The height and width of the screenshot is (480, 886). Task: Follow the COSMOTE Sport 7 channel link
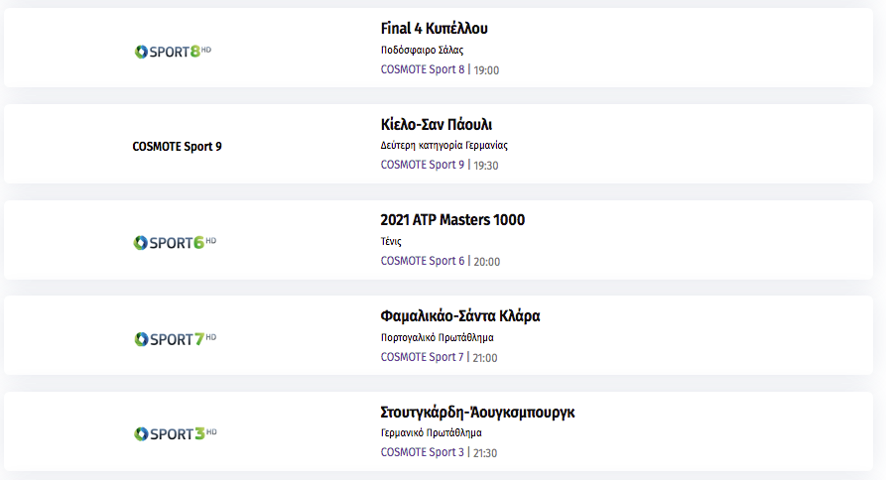pyautogui.click(x=422, y=357)
